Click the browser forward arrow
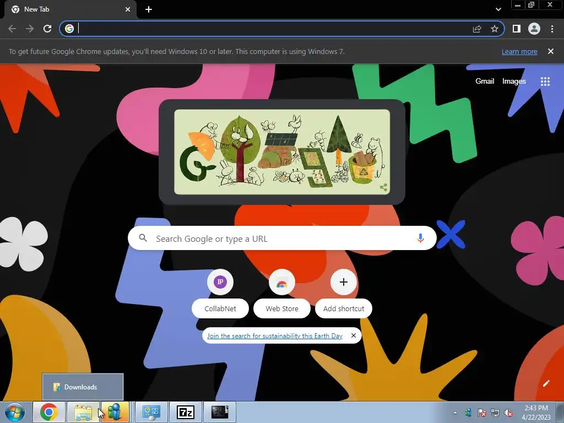 [30, 29]
